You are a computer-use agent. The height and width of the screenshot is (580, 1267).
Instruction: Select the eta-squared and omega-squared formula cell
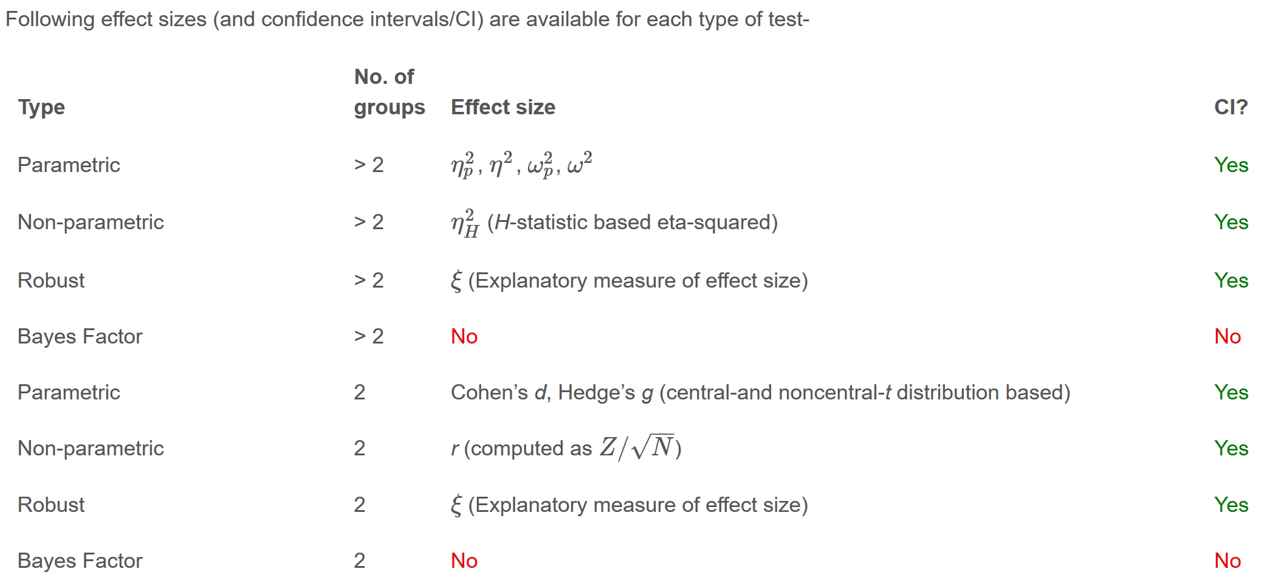(x=521, y=165)
